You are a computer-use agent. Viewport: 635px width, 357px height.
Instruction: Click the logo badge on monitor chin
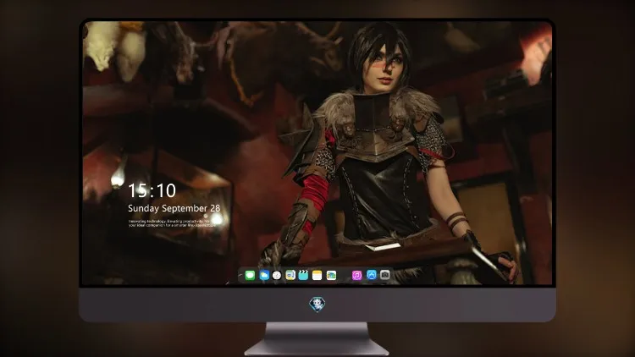[x=317, y=305]
